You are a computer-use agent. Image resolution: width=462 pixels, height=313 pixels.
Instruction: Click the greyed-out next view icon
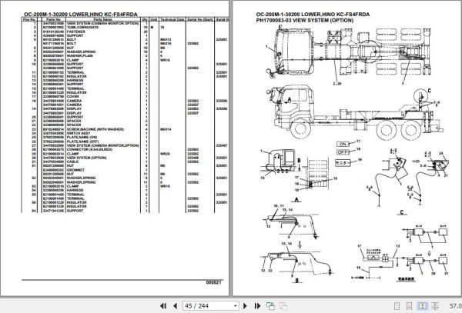[283, 306]
